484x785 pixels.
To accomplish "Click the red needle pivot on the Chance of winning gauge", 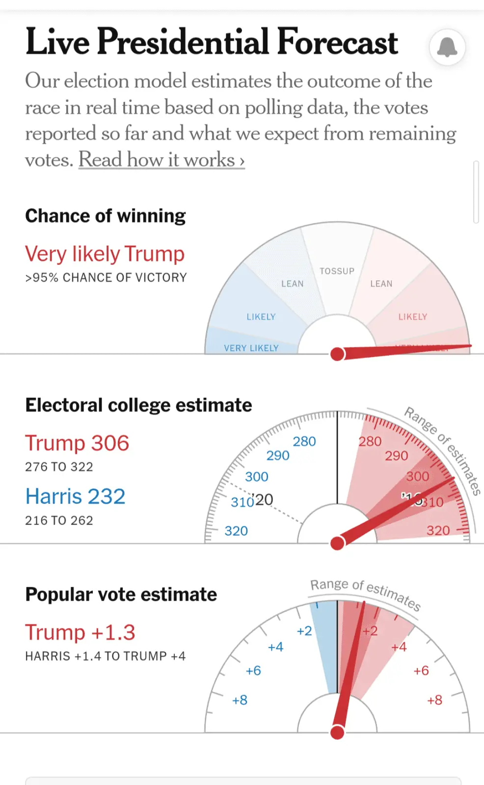I will (x=338, y=354).
